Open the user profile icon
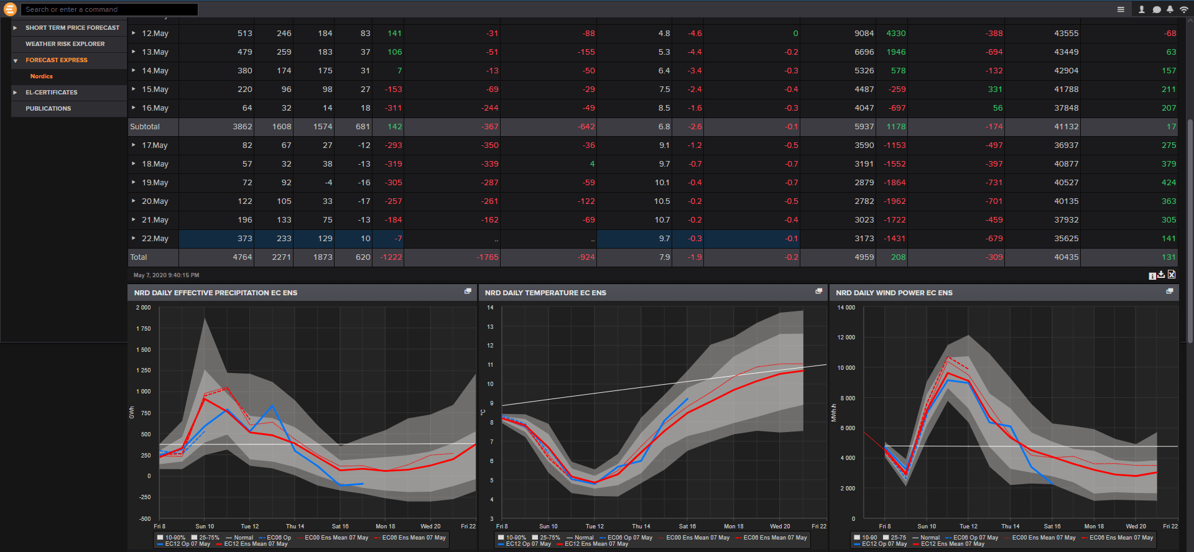Viewport: 1194px width, 552px height. pos(1141,9)
